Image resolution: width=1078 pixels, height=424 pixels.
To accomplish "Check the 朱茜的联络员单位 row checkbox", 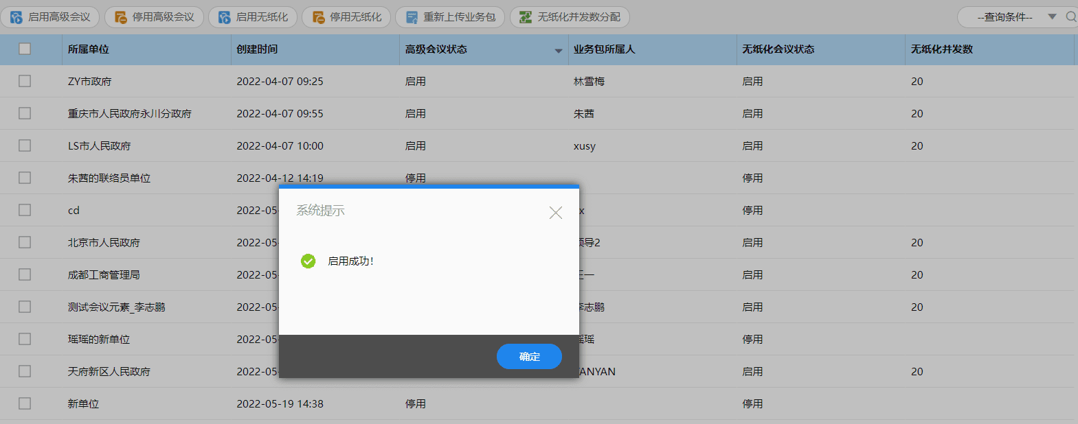I will click(25, 178).
